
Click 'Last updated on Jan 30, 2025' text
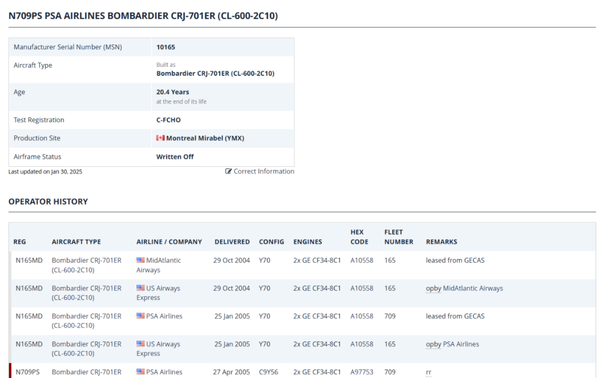[x=46, y=172]
